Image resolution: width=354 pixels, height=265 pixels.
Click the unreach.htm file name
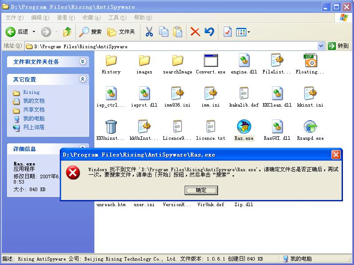click(x=111, y=204)
